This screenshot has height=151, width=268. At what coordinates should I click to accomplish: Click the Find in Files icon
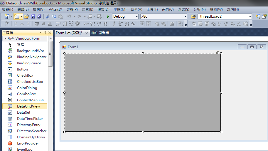coord(193,16)
